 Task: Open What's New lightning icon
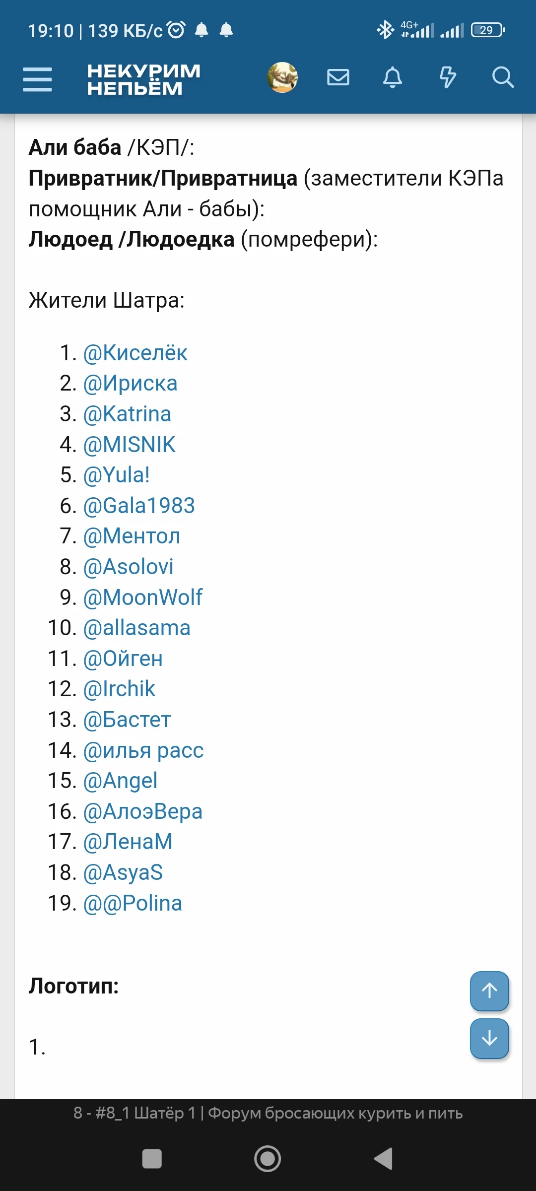point(448,77)
